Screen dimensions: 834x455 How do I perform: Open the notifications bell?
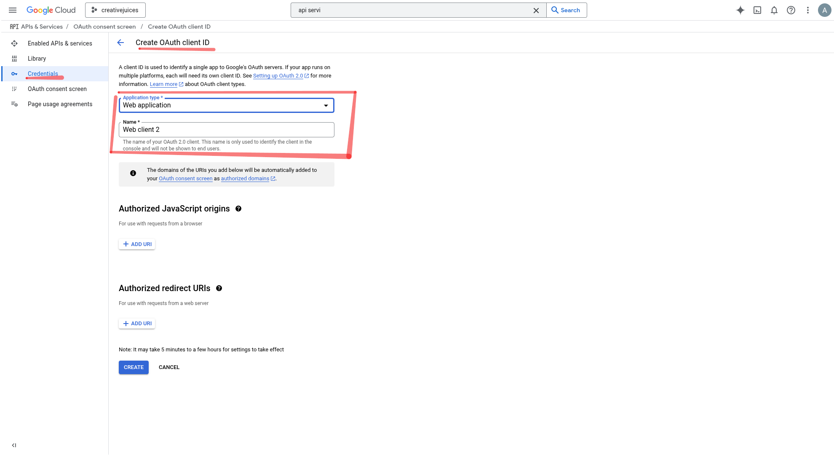click(774, 10)
